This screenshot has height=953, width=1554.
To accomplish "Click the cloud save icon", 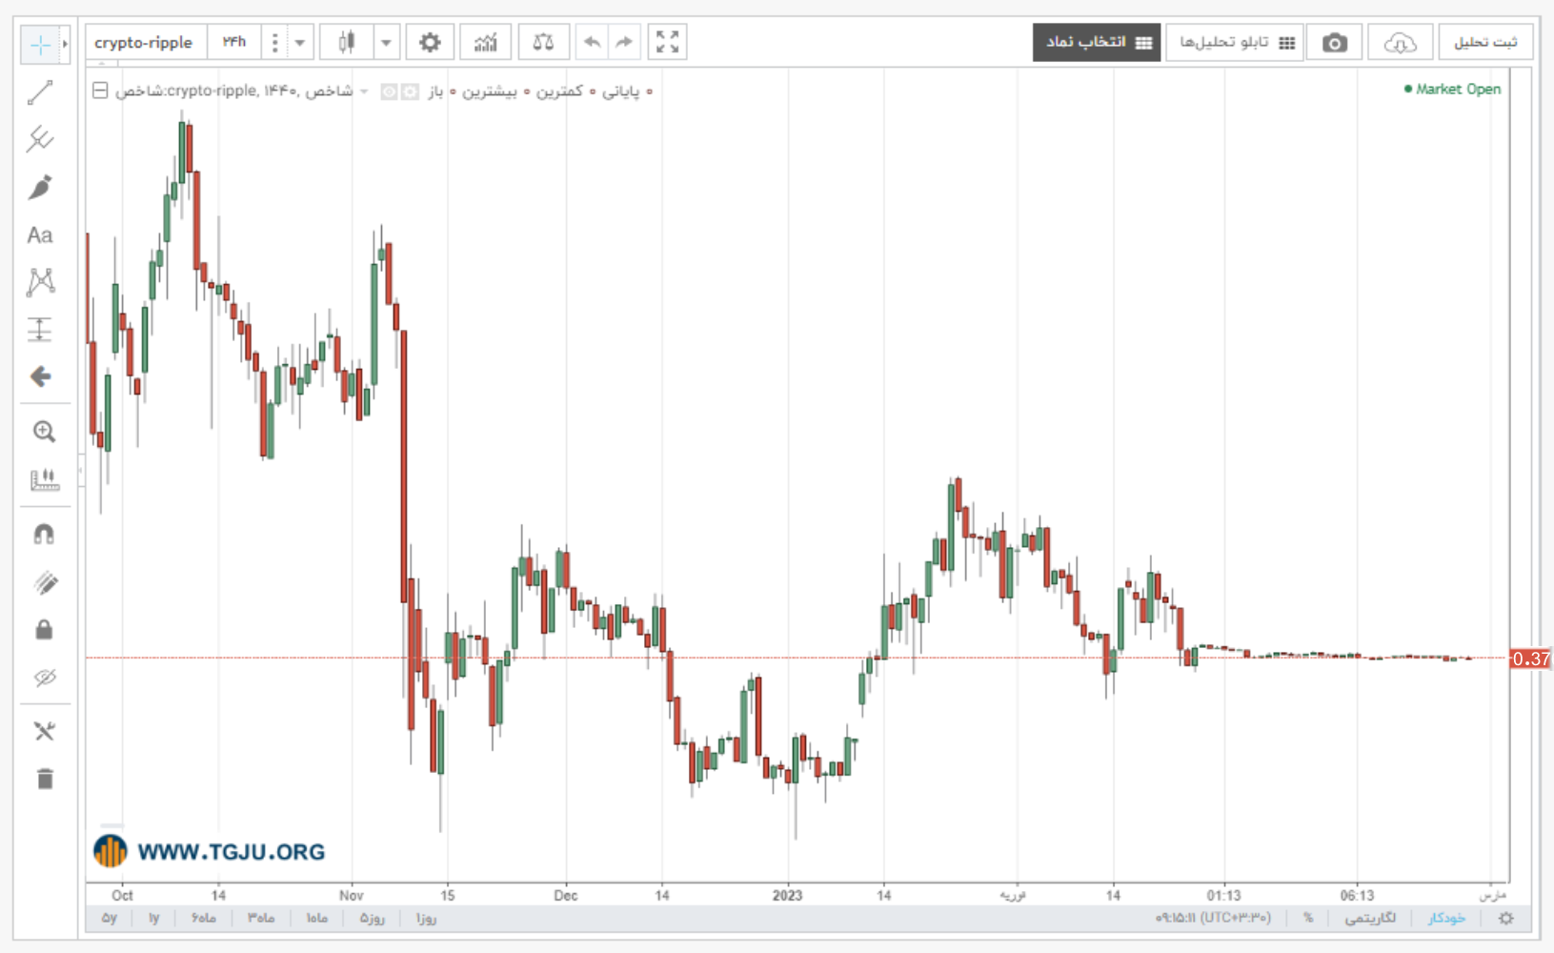I will (x=1400, y=43).
